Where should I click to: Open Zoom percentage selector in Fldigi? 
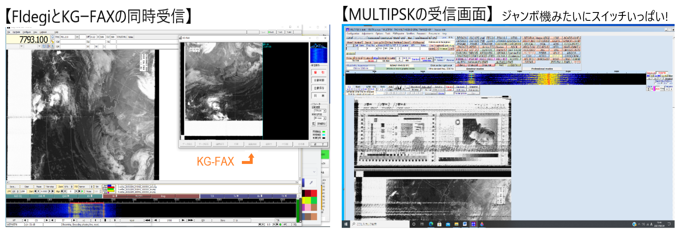click(x=68, y=186)
